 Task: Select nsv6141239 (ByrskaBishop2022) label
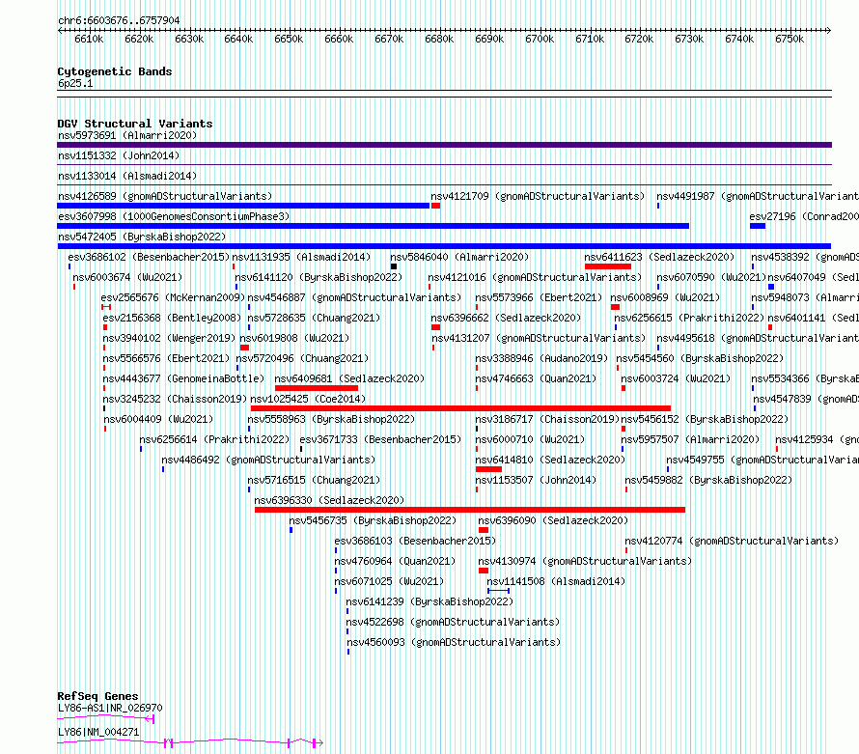[x=429, y=601]
